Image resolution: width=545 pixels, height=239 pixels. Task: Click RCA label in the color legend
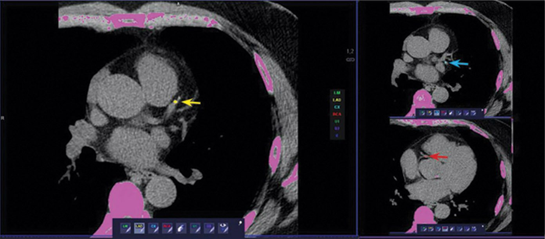[336, 114]
